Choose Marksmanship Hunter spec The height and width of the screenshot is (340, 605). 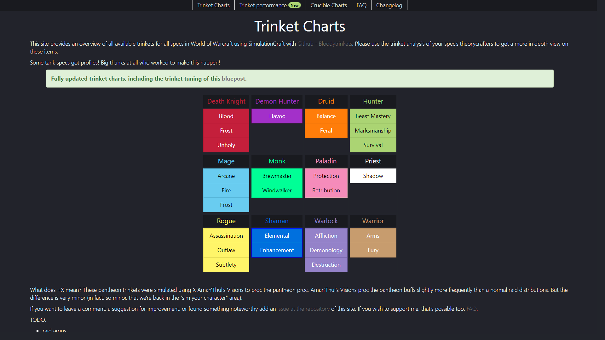[x=373, y=131]
